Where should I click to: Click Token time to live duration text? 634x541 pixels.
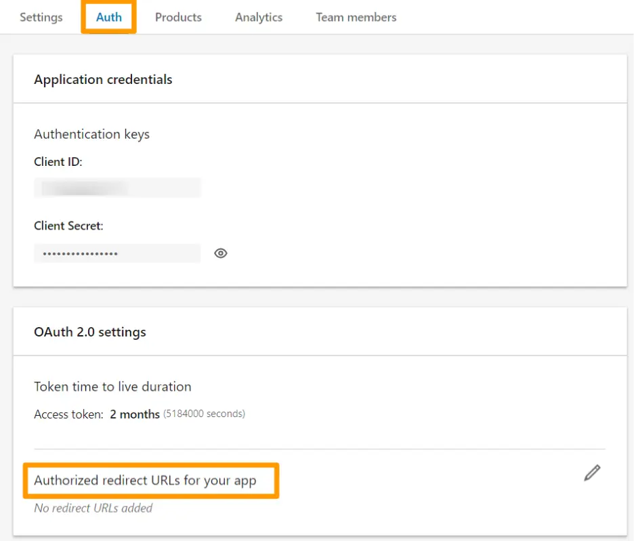112,387
